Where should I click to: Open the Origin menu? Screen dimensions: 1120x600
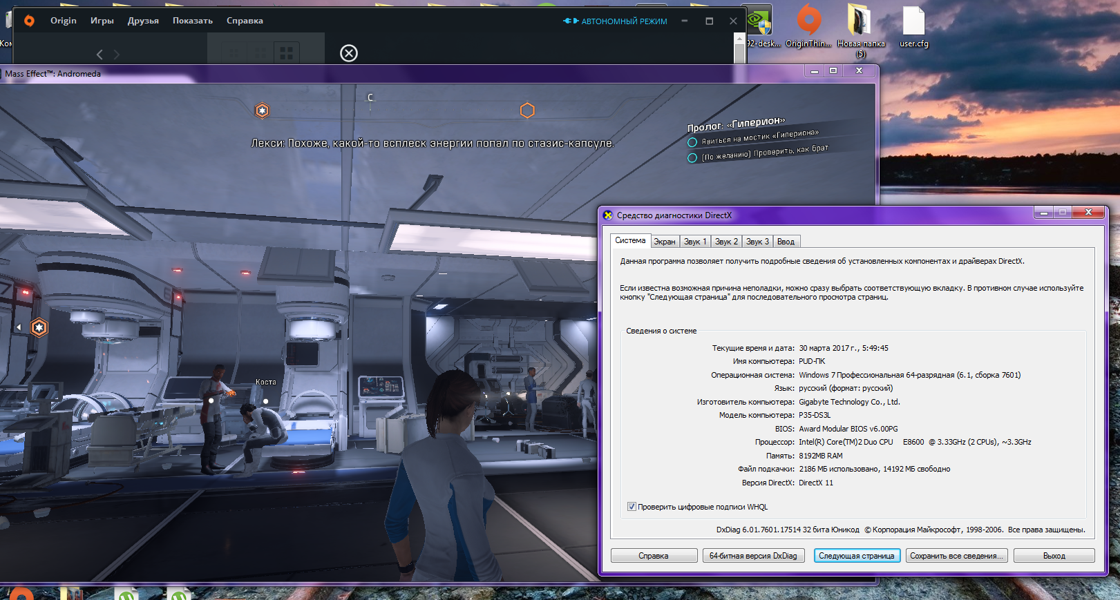click(64, 21)
